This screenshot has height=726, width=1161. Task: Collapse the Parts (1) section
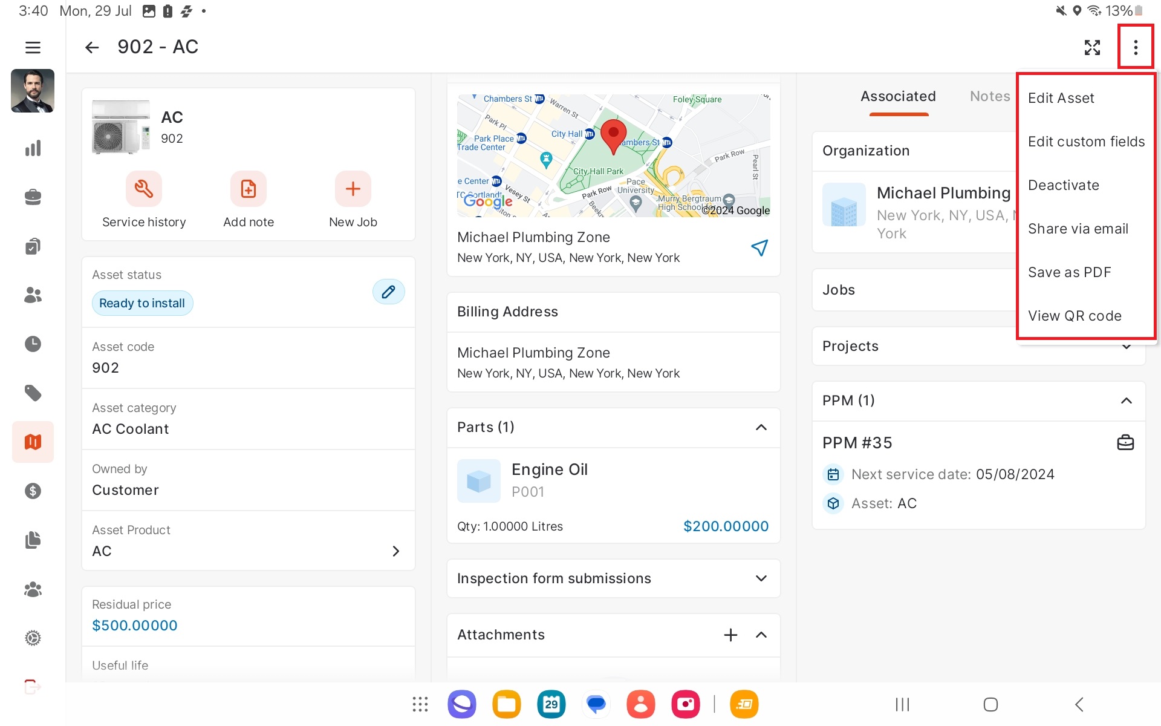761,427
